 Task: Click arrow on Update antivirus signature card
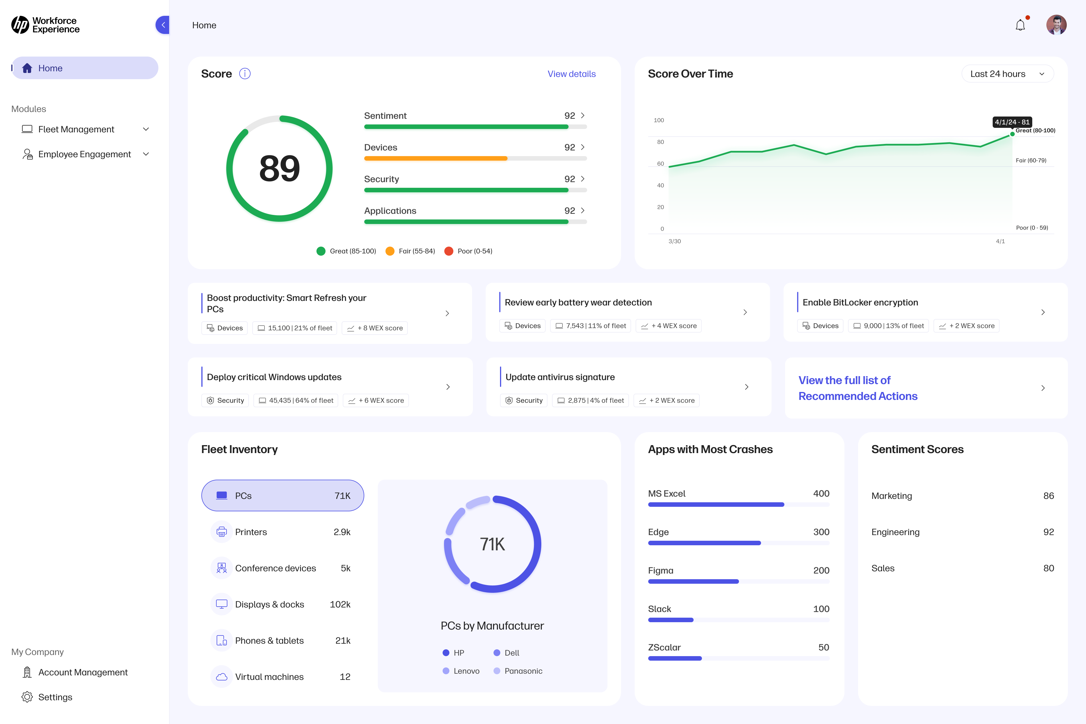(747, 387)
